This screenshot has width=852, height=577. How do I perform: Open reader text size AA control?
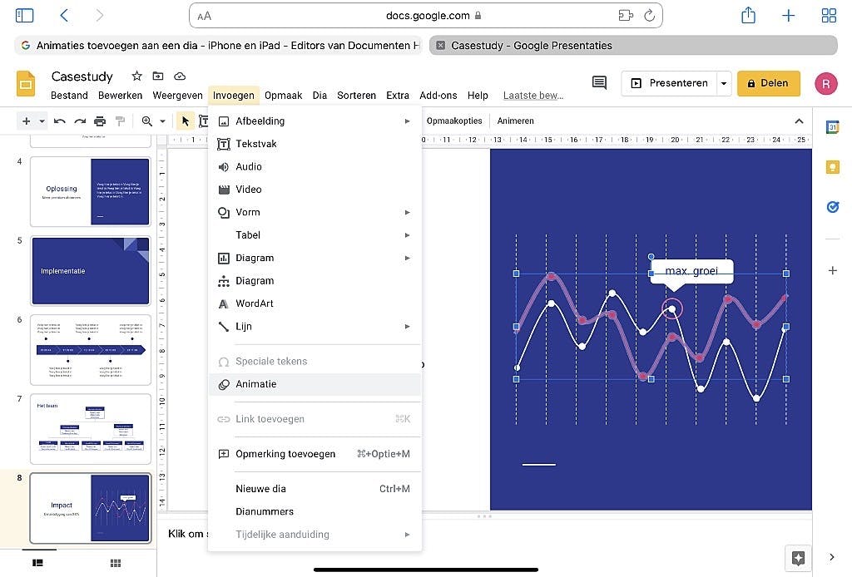(x=205, y=17)
